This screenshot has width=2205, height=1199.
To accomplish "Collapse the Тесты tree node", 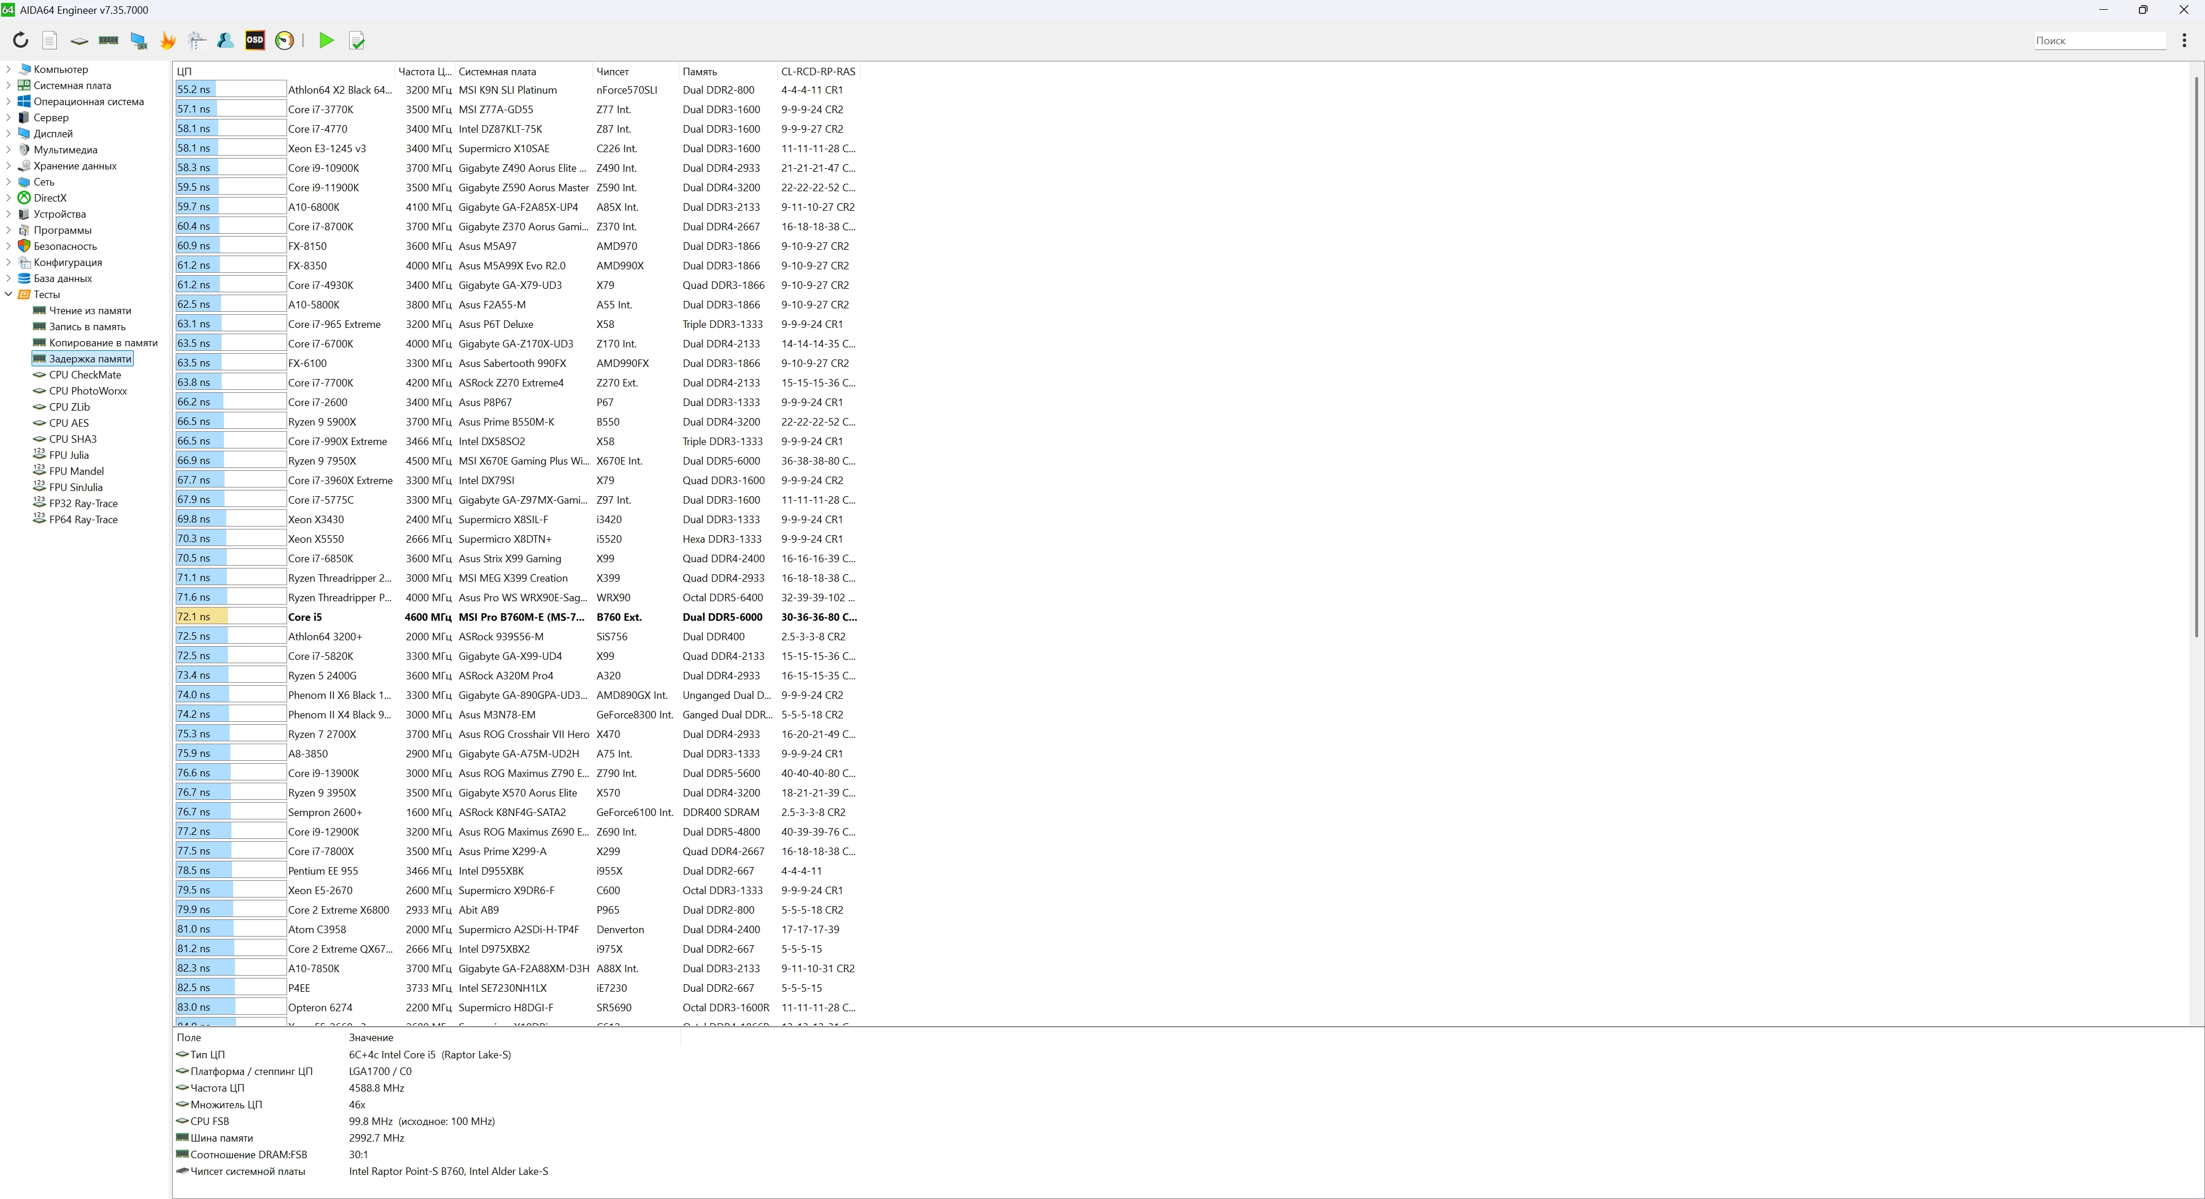I will (x=9, y=295).
